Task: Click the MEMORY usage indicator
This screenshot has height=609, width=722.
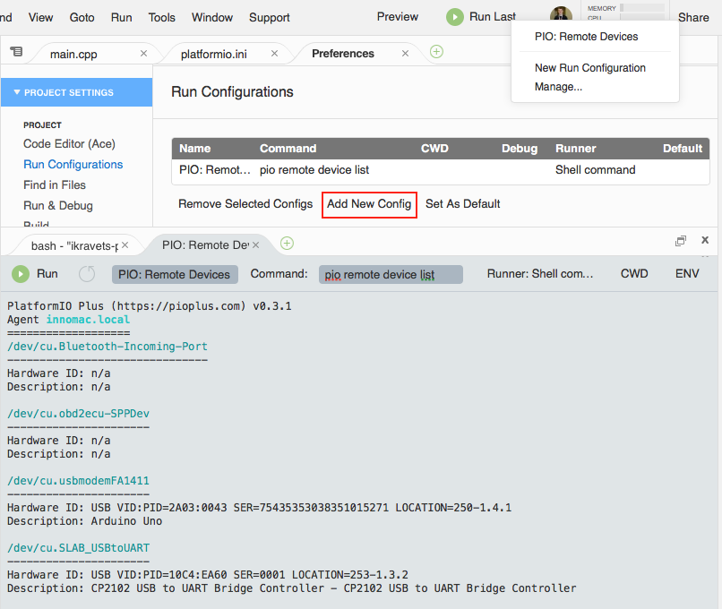Action: pos(625,8)
